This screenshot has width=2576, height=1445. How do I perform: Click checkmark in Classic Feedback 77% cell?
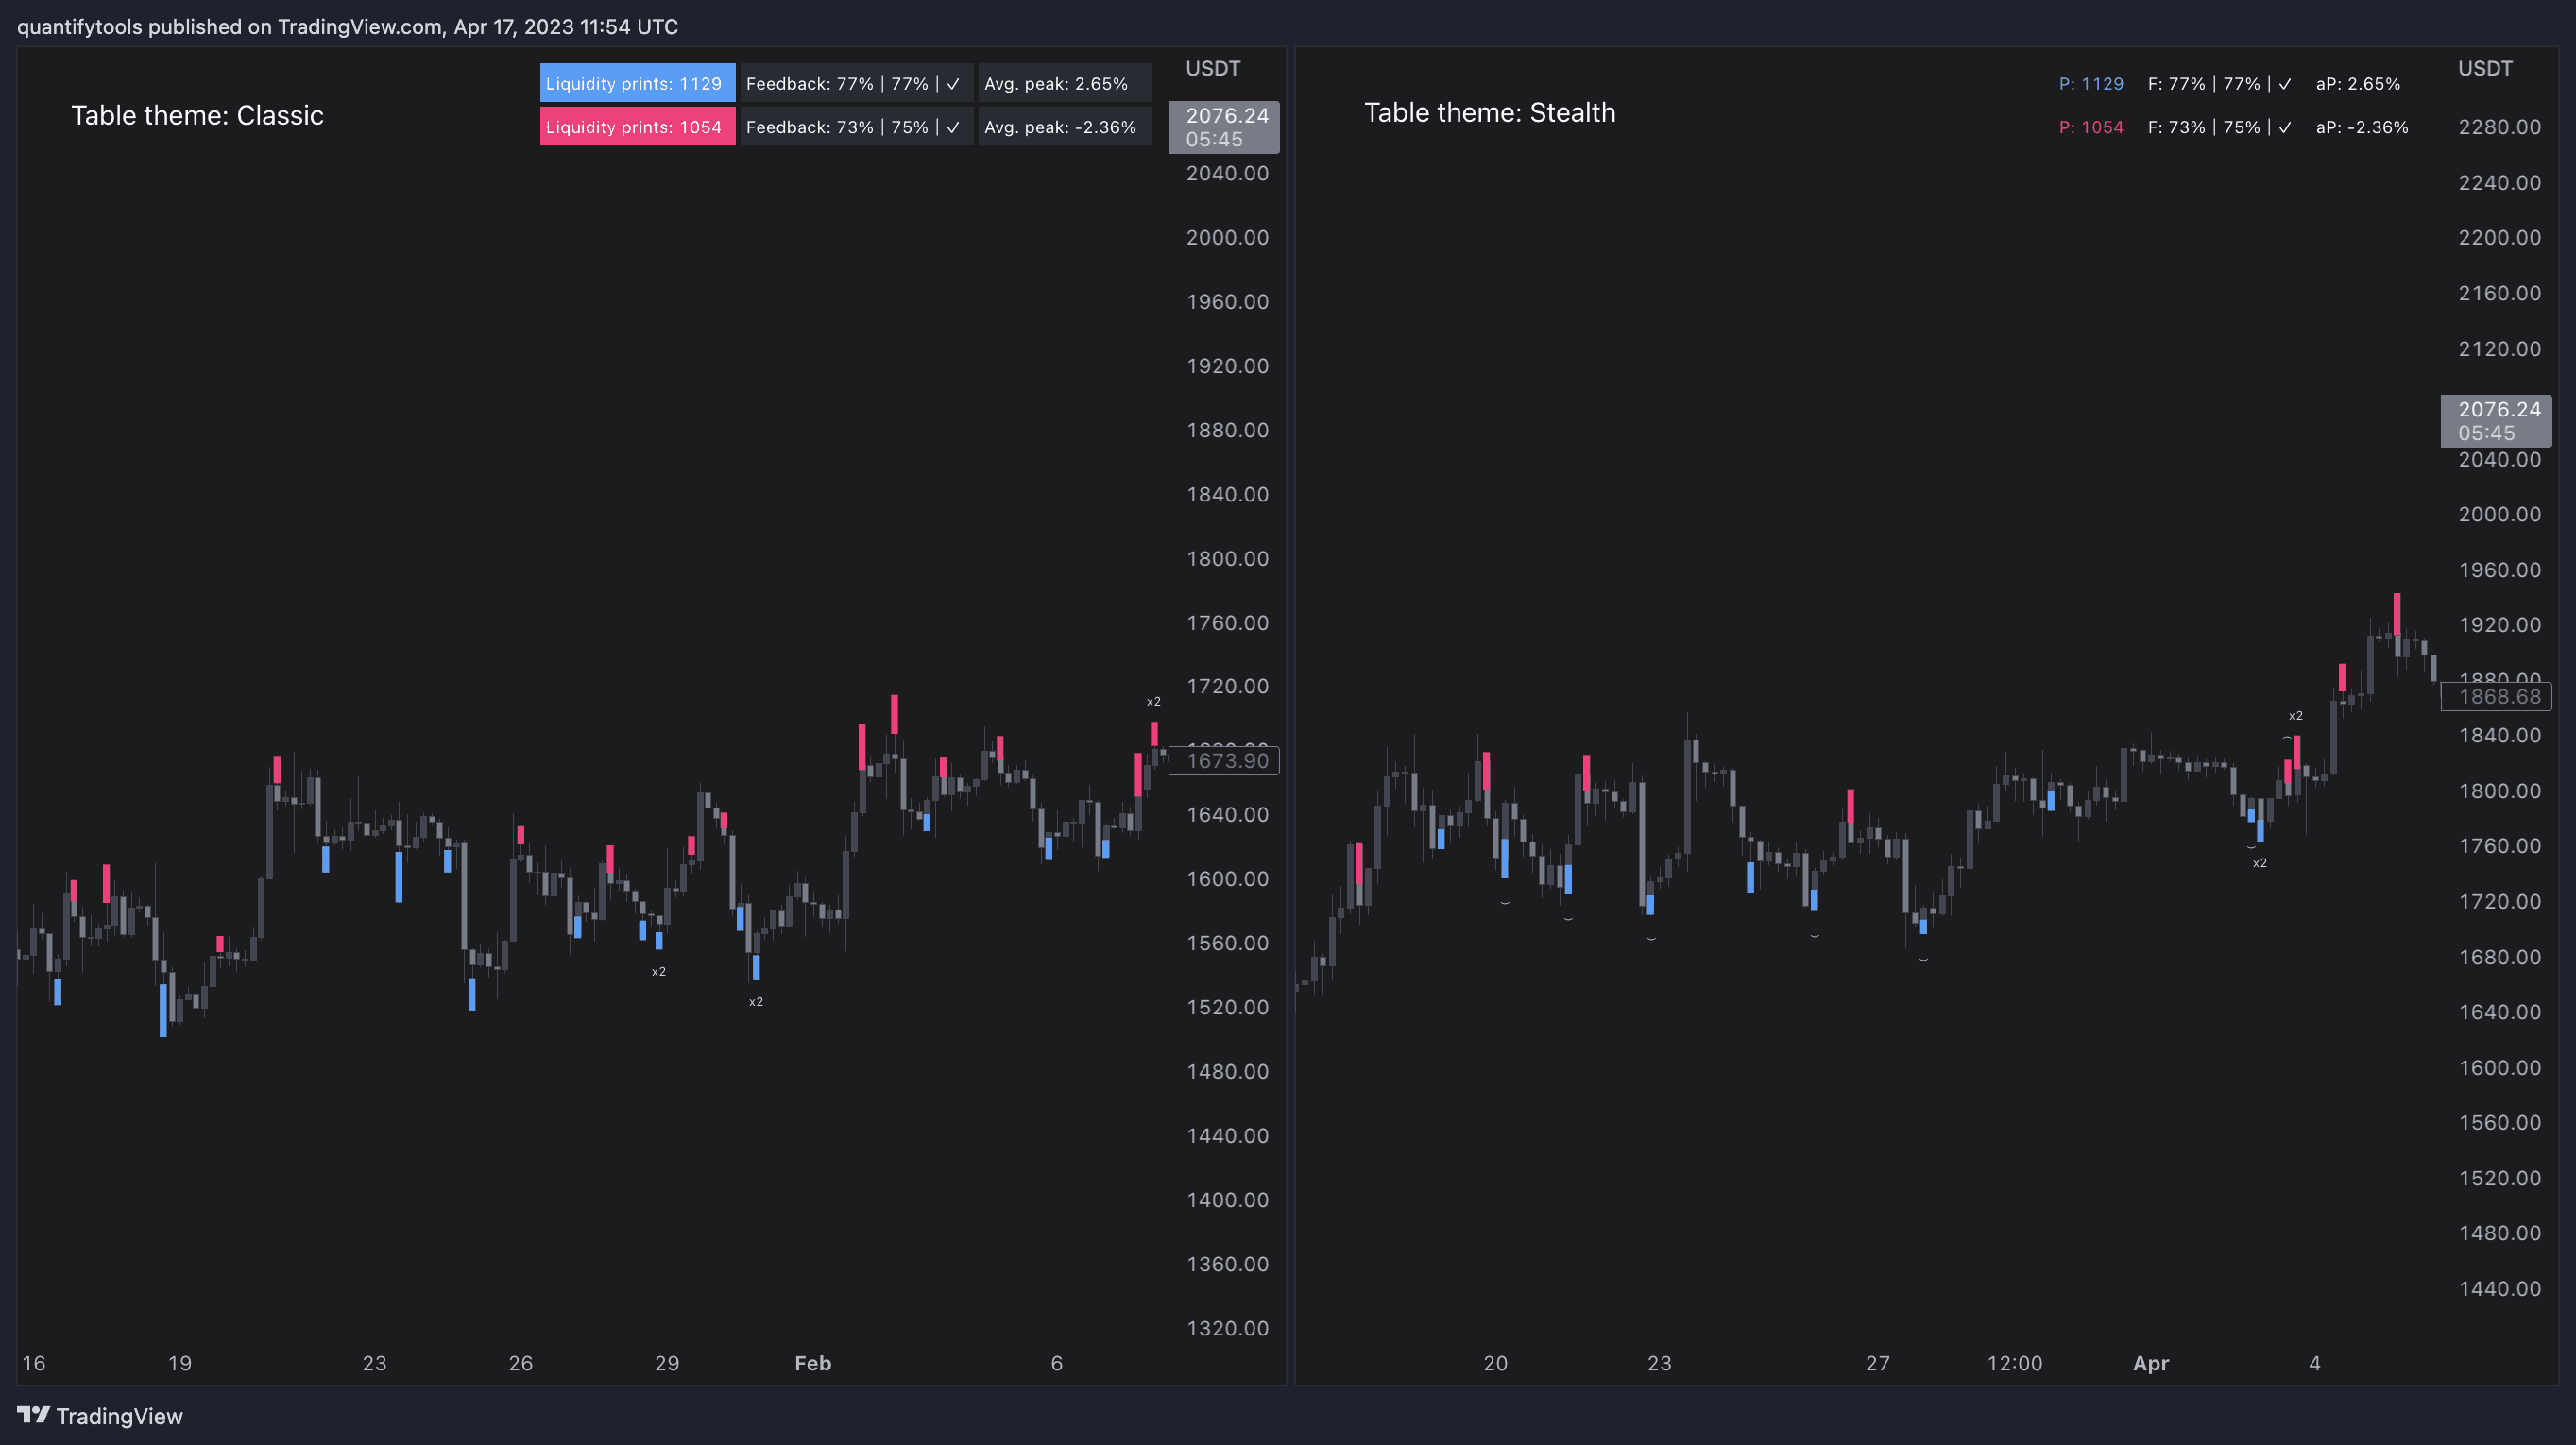pyautogui.click(x=953, y=84)
